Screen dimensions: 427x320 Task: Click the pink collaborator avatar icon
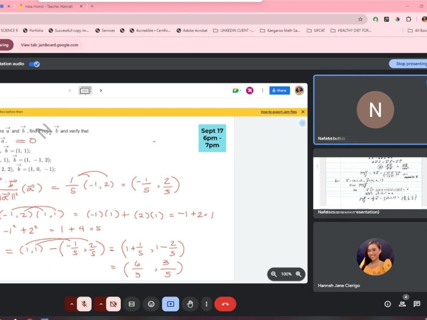[x=249, y=90]
